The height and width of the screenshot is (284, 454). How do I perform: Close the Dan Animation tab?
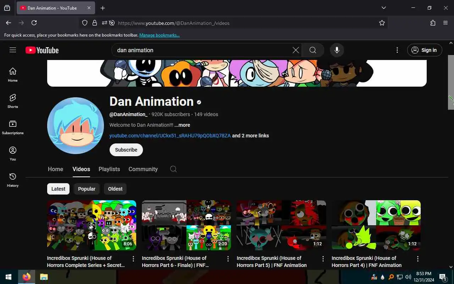[89, 8]
